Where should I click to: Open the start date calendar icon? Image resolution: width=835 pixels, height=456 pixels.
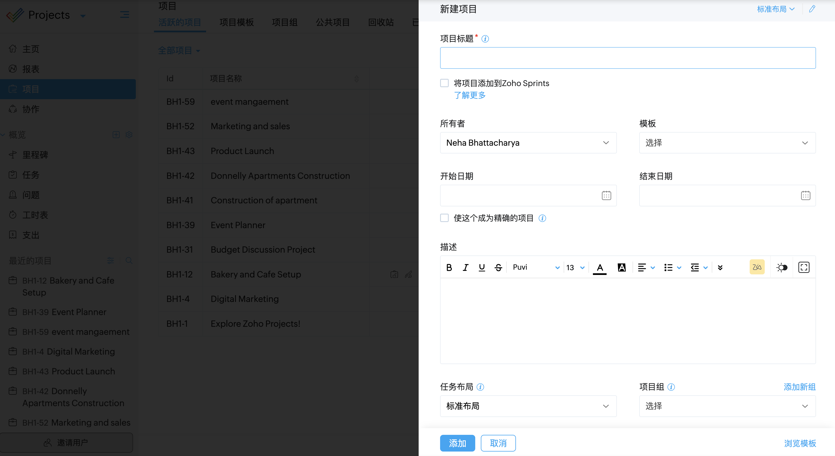click(x=606, y=196)
